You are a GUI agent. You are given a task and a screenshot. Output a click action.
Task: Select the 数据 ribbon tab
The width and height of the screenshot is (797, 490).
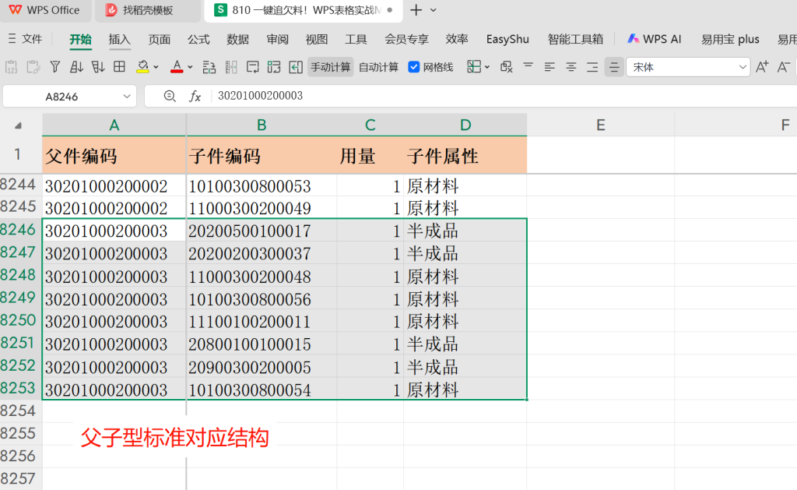(x=238, y=40)
